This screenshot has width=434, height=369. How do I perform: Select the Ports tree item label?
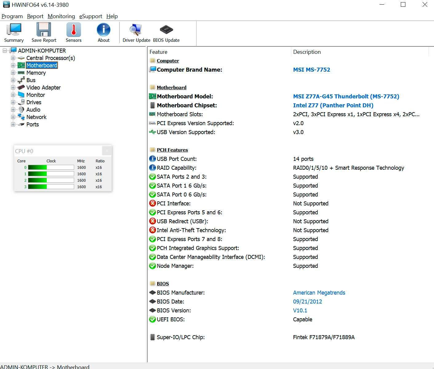click(x=33, y=125)
